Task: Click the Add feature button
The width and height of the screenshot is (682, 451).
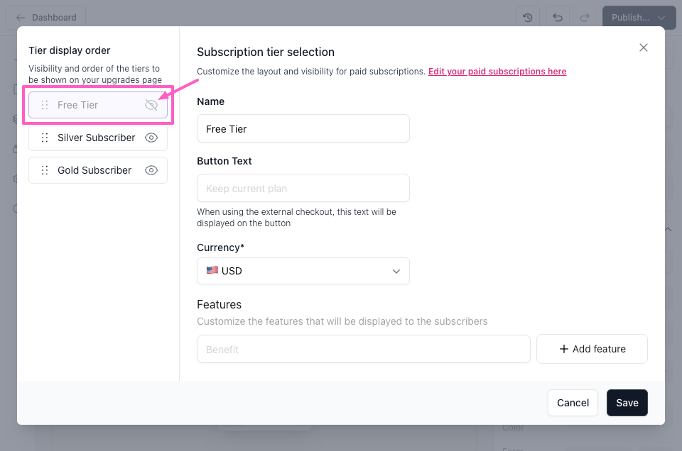Action: (x=592, y=349)
